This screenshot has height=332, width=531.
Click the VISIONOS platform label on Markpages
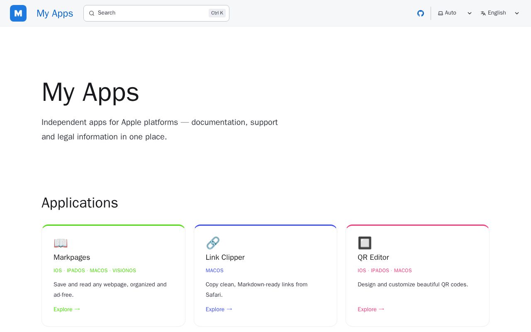(124, 271)
